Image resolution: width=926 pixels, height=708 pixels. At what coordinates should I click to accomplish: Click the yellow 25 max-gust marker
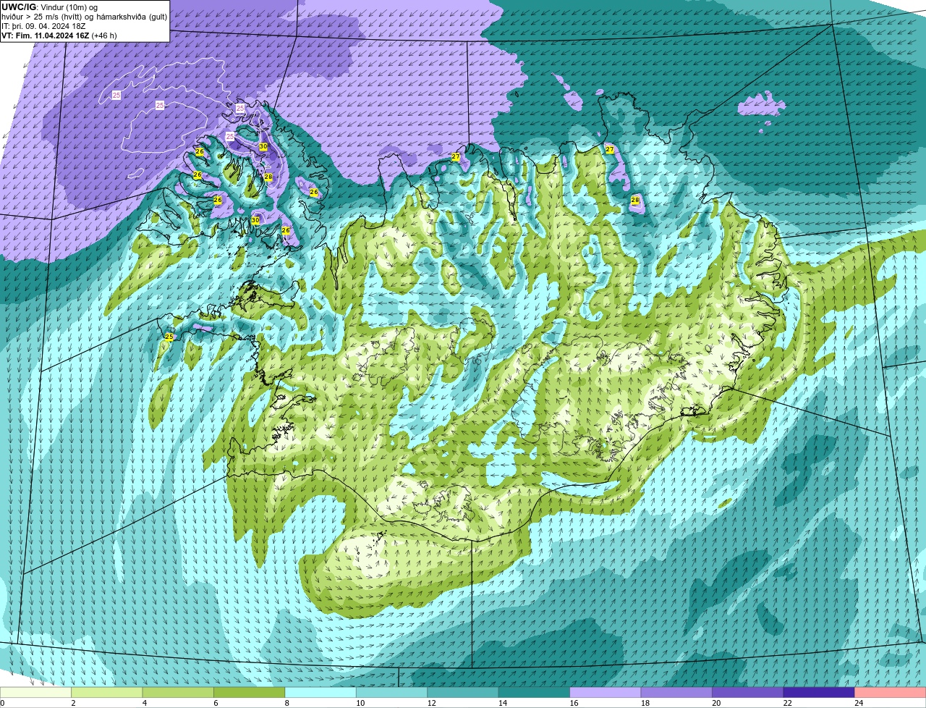coord(169,337)
